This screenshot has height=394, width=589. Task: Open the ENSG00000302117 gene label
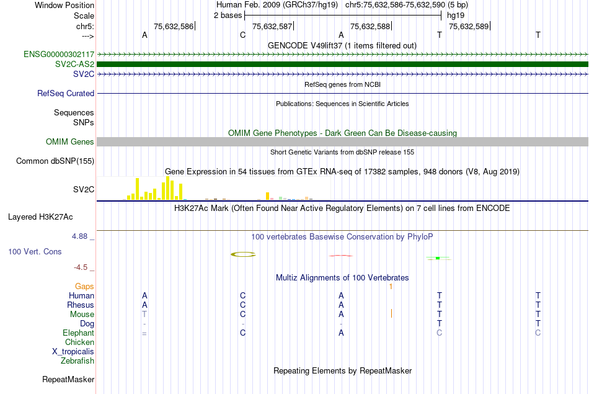[59, 54]
